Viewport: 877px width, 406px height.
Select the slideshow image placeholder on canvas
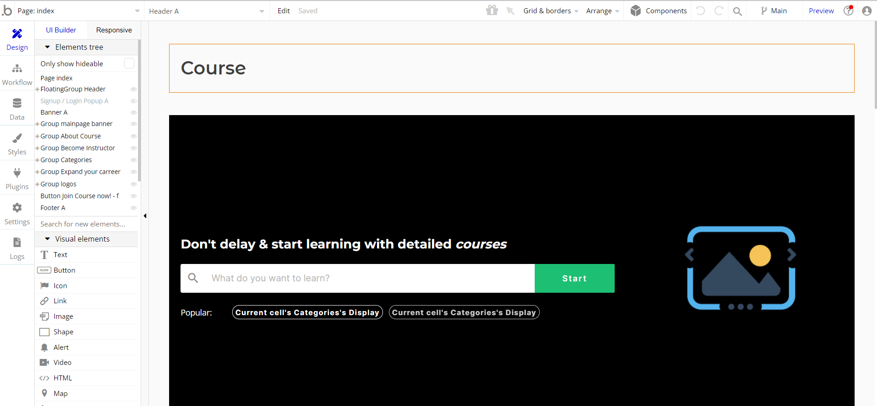tap(740, 268)
